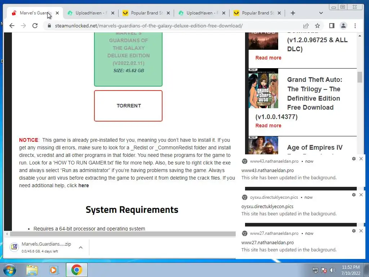Click the horizontal scrollbar thumb

coord(123,234)
